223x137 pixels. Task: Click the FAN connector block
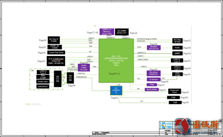tap(173, 97)
